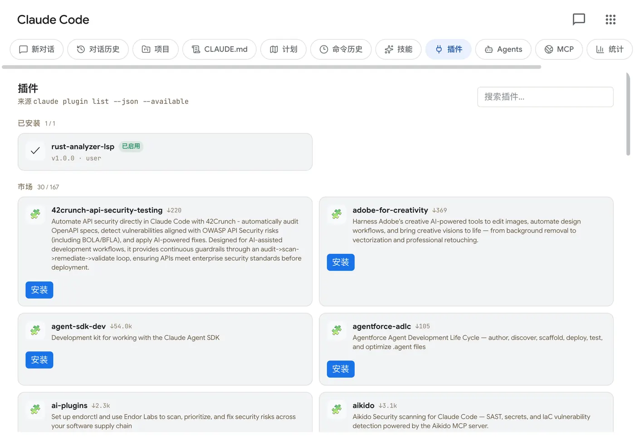Click the agent-sdk-dev title

click(78, 326)
